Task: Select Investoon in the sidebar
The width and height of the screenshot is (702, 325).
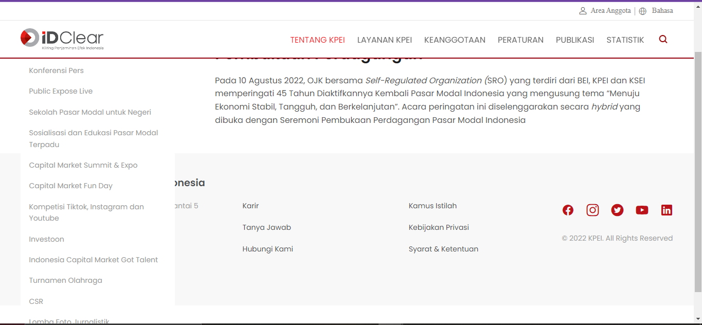Action: click(46, 239)
